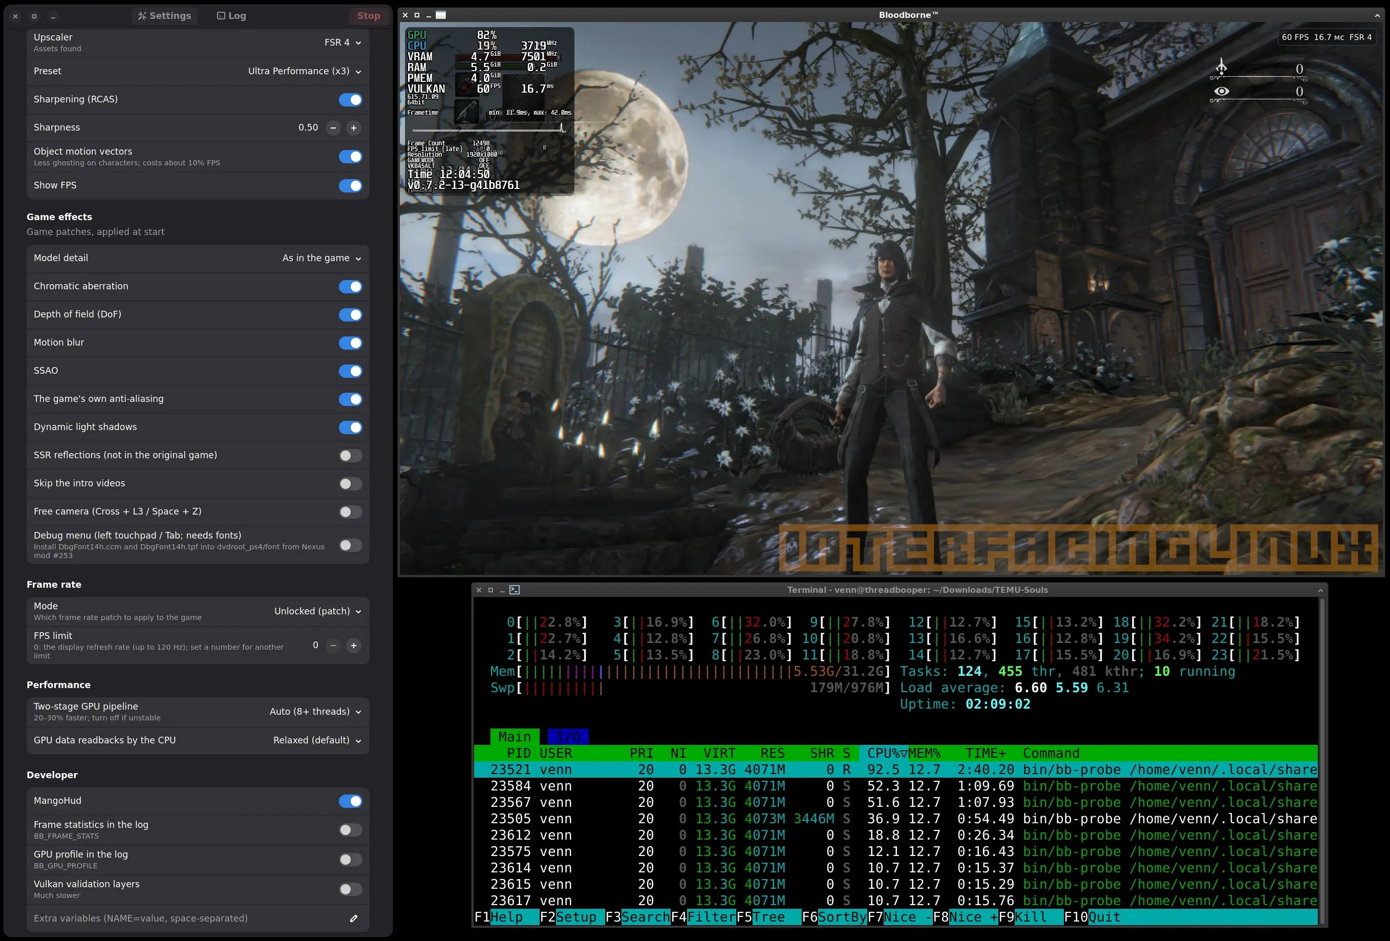The height and width of the screenshot is (941, 1390).
Task: Switch to the Log tab
Action: coord(231,15)
